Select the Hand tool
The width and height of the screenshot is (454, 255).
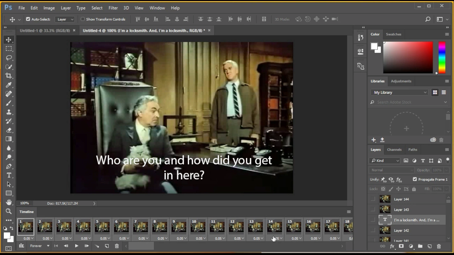point(9,202)
